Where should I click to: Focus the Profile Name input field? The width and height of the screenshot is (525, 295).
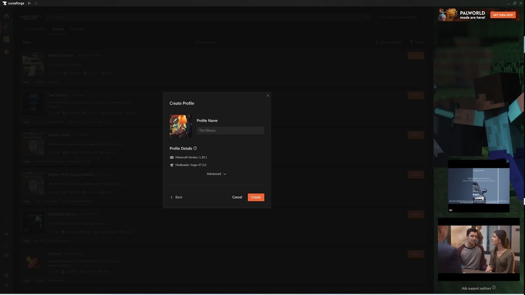pyautogui.click(x=230, y=130)
